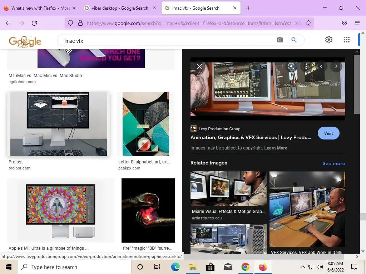Open fire magic 3D hands thumbnail
366x274 pixels.
pos(148,210)
